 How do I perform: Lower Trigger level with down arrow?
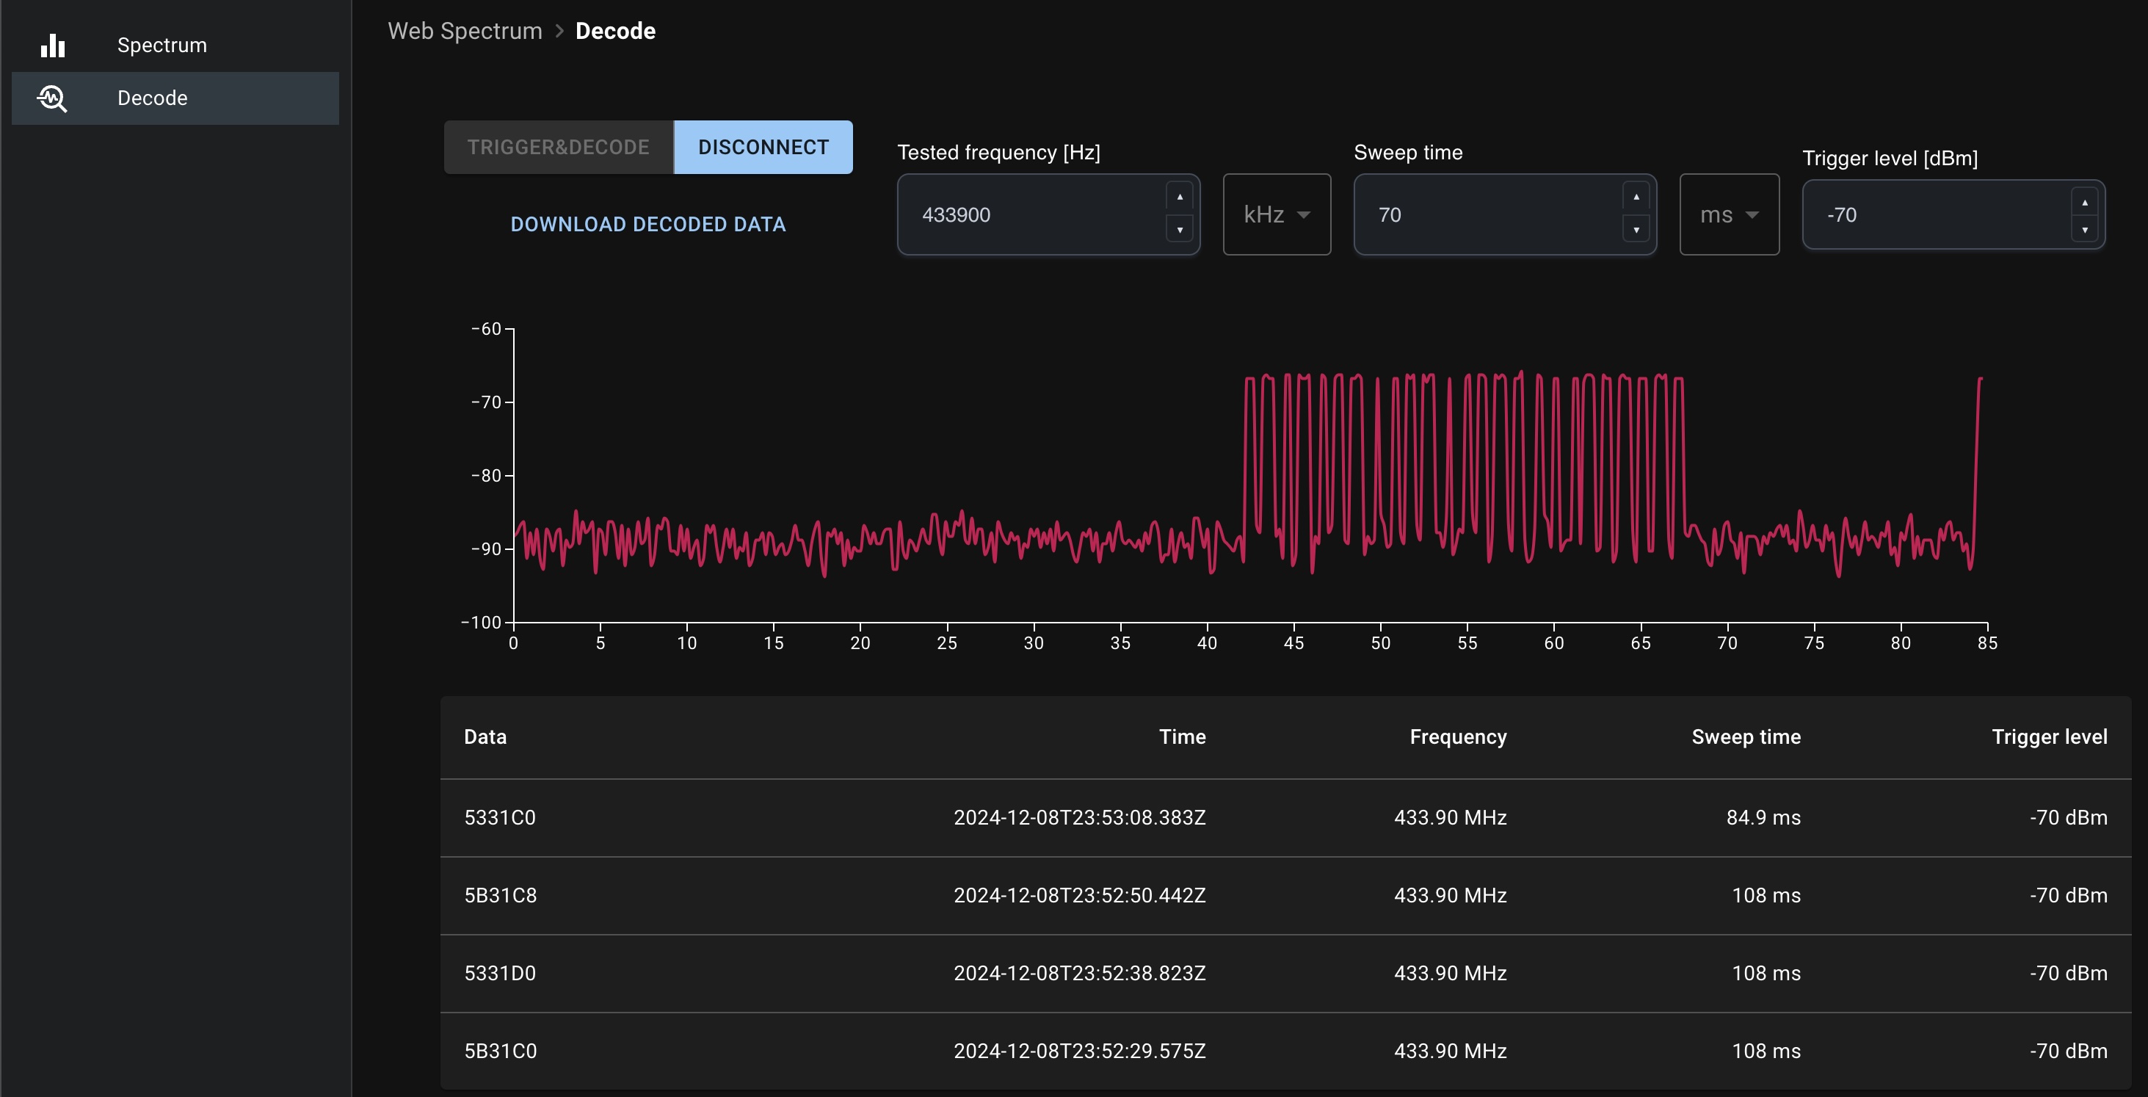pos(2085,229)
